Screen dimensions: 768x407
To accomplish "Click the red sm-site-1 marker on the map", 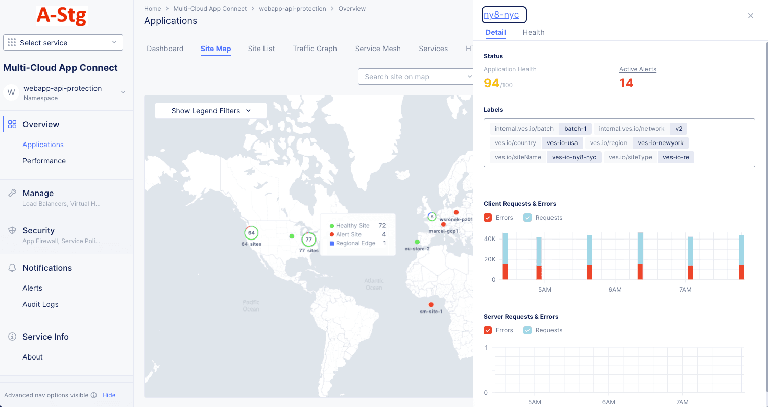I will point(432,304).
